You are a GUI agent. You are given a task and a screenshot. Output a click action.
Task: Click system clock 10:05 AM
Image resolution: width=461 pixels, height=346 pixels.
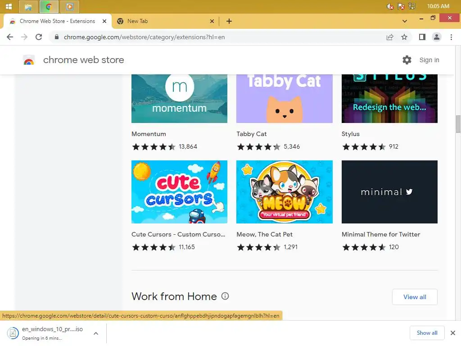click(x=438, y=6)
